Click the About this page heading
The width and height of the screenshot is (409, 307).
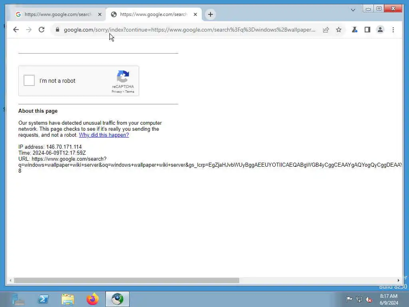tap(38, 111)
